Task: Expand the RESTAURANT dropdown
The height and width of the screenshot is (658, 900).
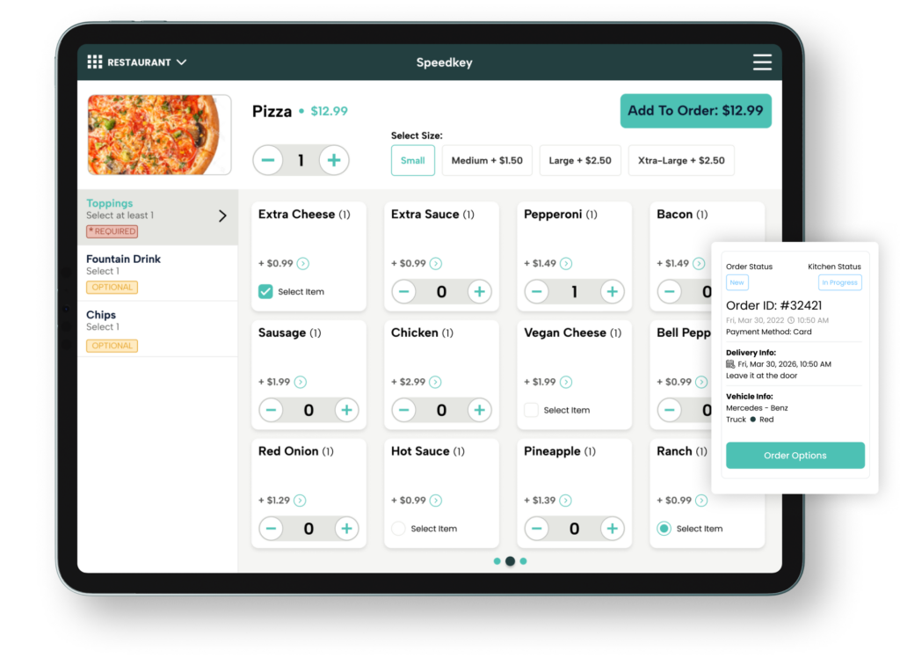Action: click(x=181, y=62)
